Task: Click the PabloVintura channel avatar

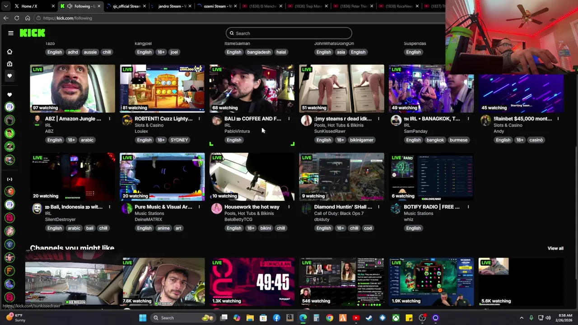Action: click(217, 120)
